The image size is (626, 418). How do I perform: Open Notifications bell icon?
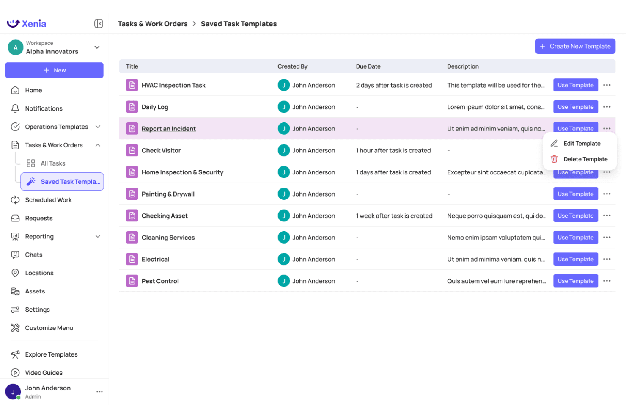point(15,108)
